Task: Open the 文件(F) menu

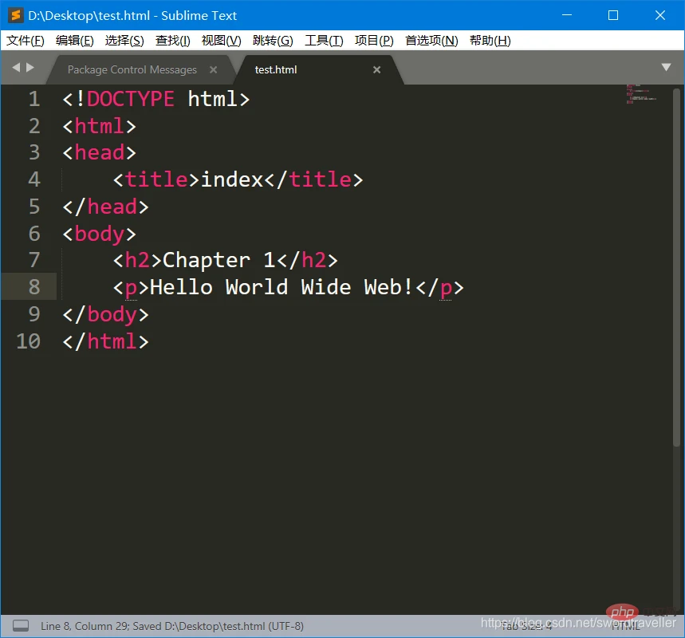Action: click(26, 41)
